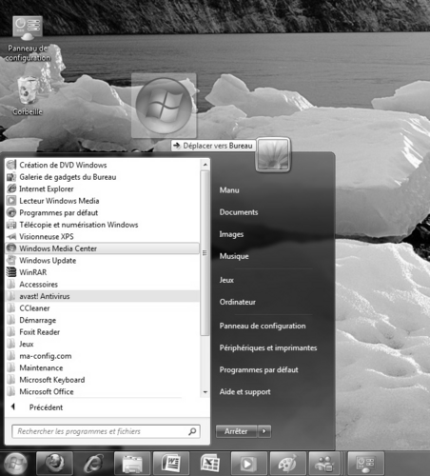Viewport: 430px width, 476px height.
Task: Click the Rechercher les programmes search field
Action: [x=106, y=431]
